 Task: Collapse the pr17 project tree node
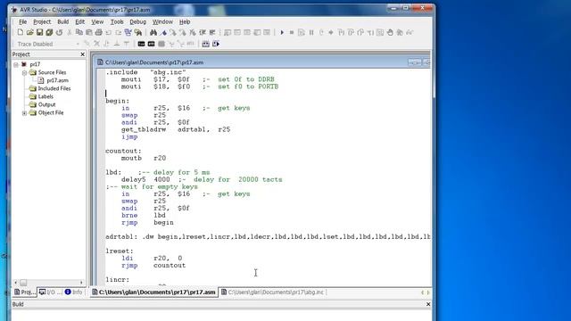click(x=16, y=64)
